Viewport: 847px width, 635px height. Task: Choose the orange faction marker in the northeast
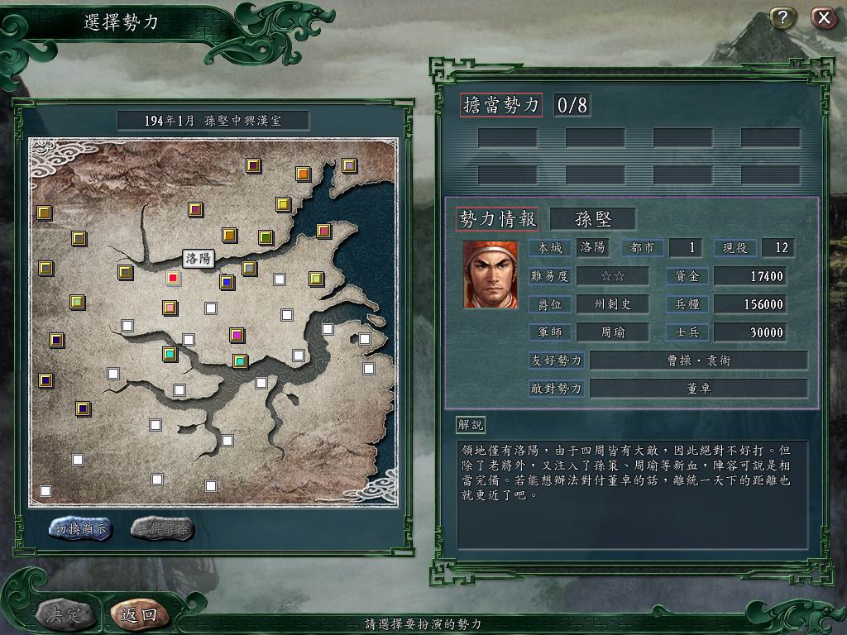click(x=303, y=174)
